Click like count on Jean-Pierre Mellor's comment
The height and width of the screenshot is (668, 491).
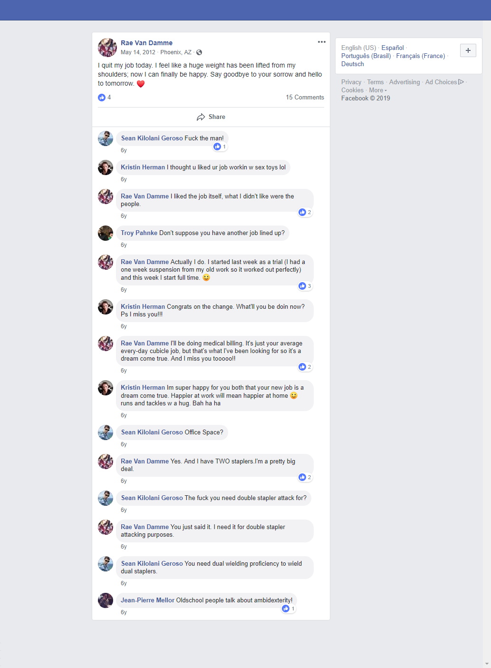pos(293,609)
